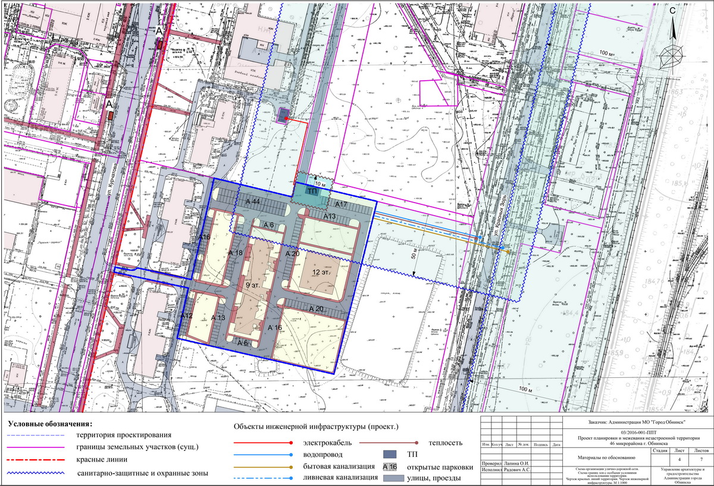
Task: Click the A 16 parking symbol in legend
Action: point(390,467)
